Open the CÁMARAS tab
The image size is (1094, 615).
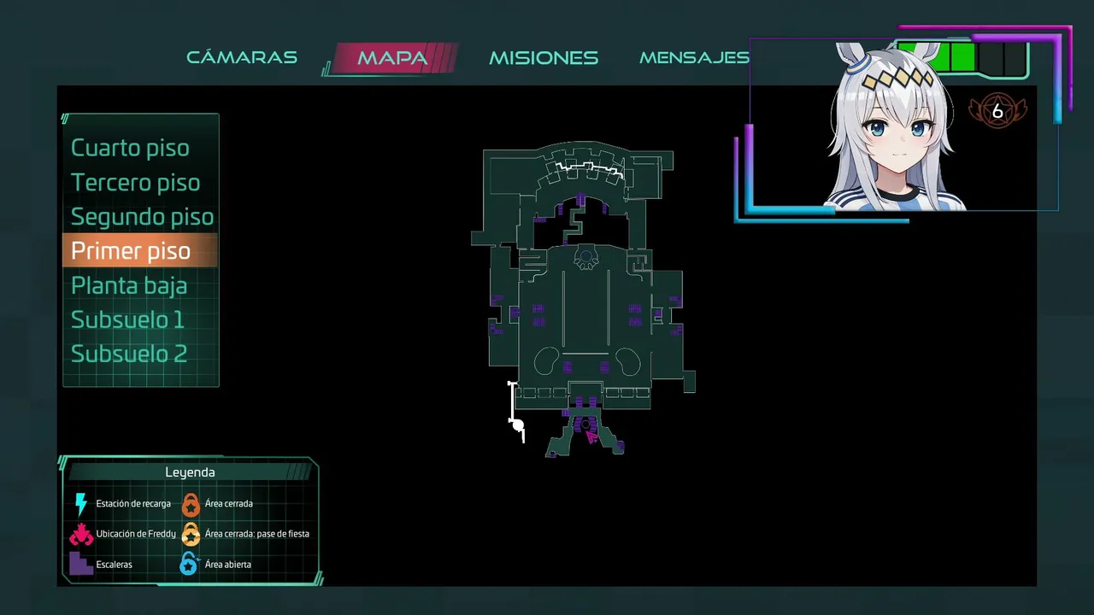click(x=242, y=57)
